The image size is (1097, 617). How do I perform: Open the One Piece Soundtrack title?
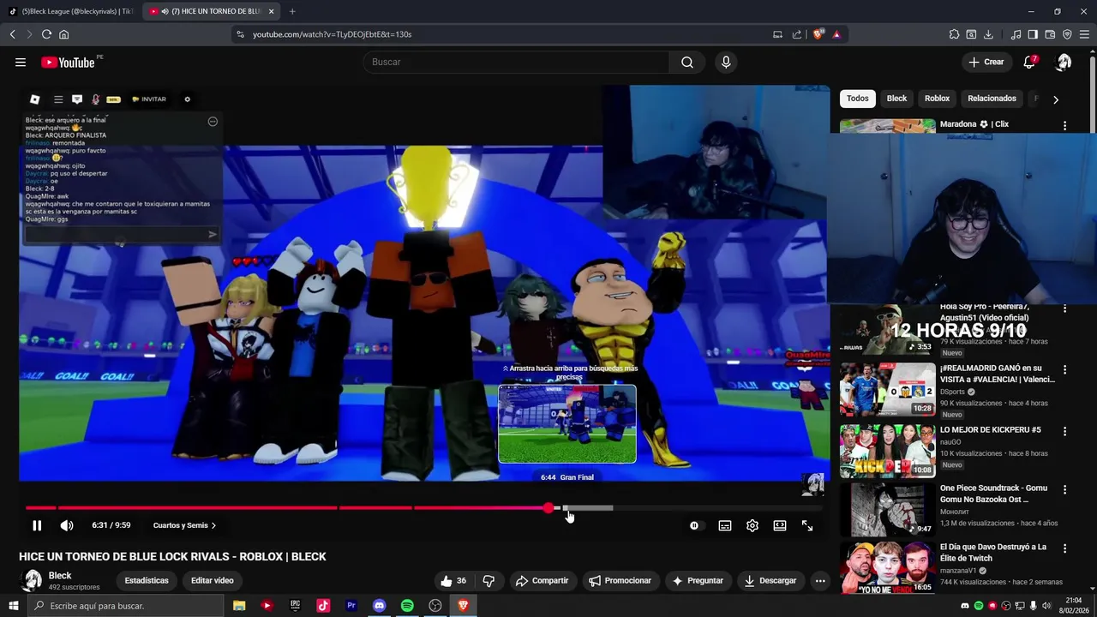tap(993, 494)
